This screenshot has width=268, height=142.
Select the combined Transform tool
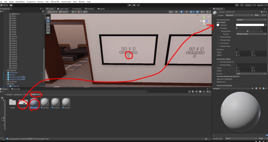pos(48,32)
